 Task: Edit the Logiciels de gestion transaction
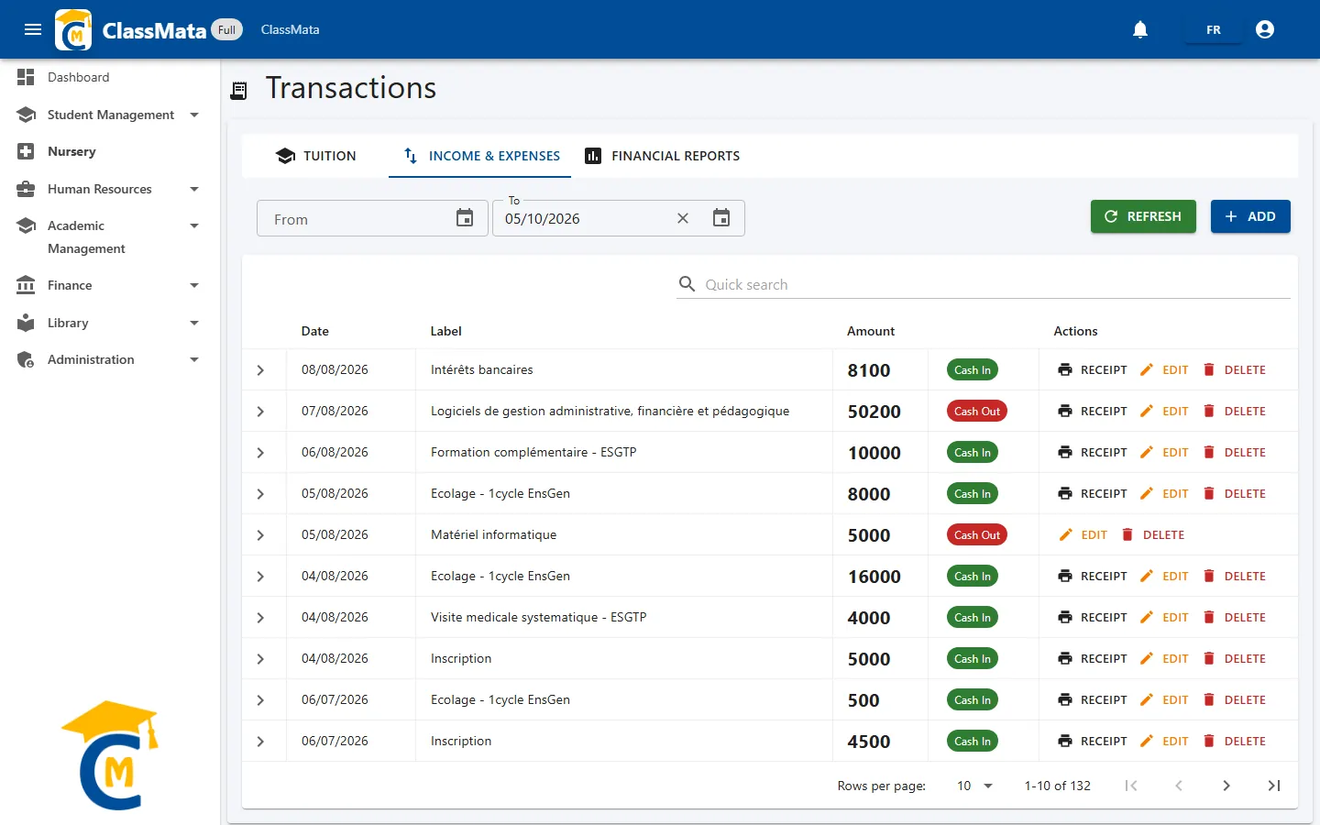[1164, 411]
